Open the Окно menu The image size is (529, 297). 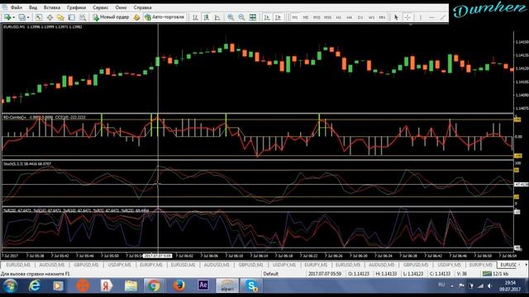(x=121, y=7)
